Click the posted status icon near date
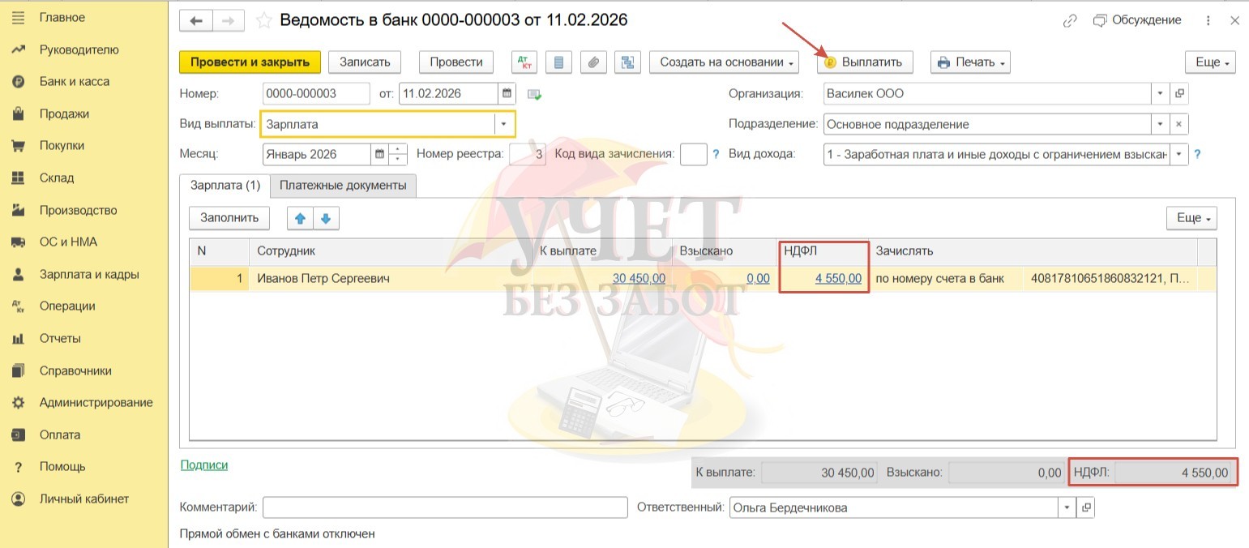 pos(534,94)
